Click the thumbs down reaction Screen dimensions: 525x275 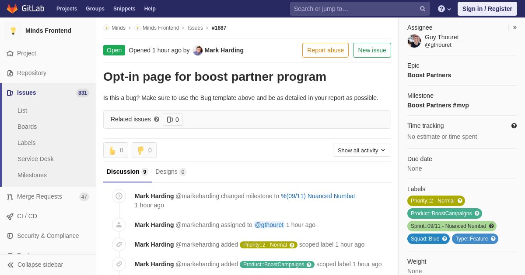[144, 150]
